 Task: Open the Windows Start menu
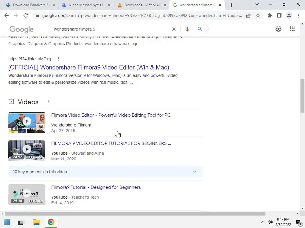pos(7,222)
